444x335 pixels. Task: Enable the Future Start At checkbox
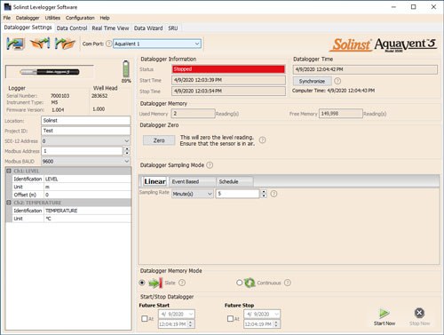pos(145,319)
